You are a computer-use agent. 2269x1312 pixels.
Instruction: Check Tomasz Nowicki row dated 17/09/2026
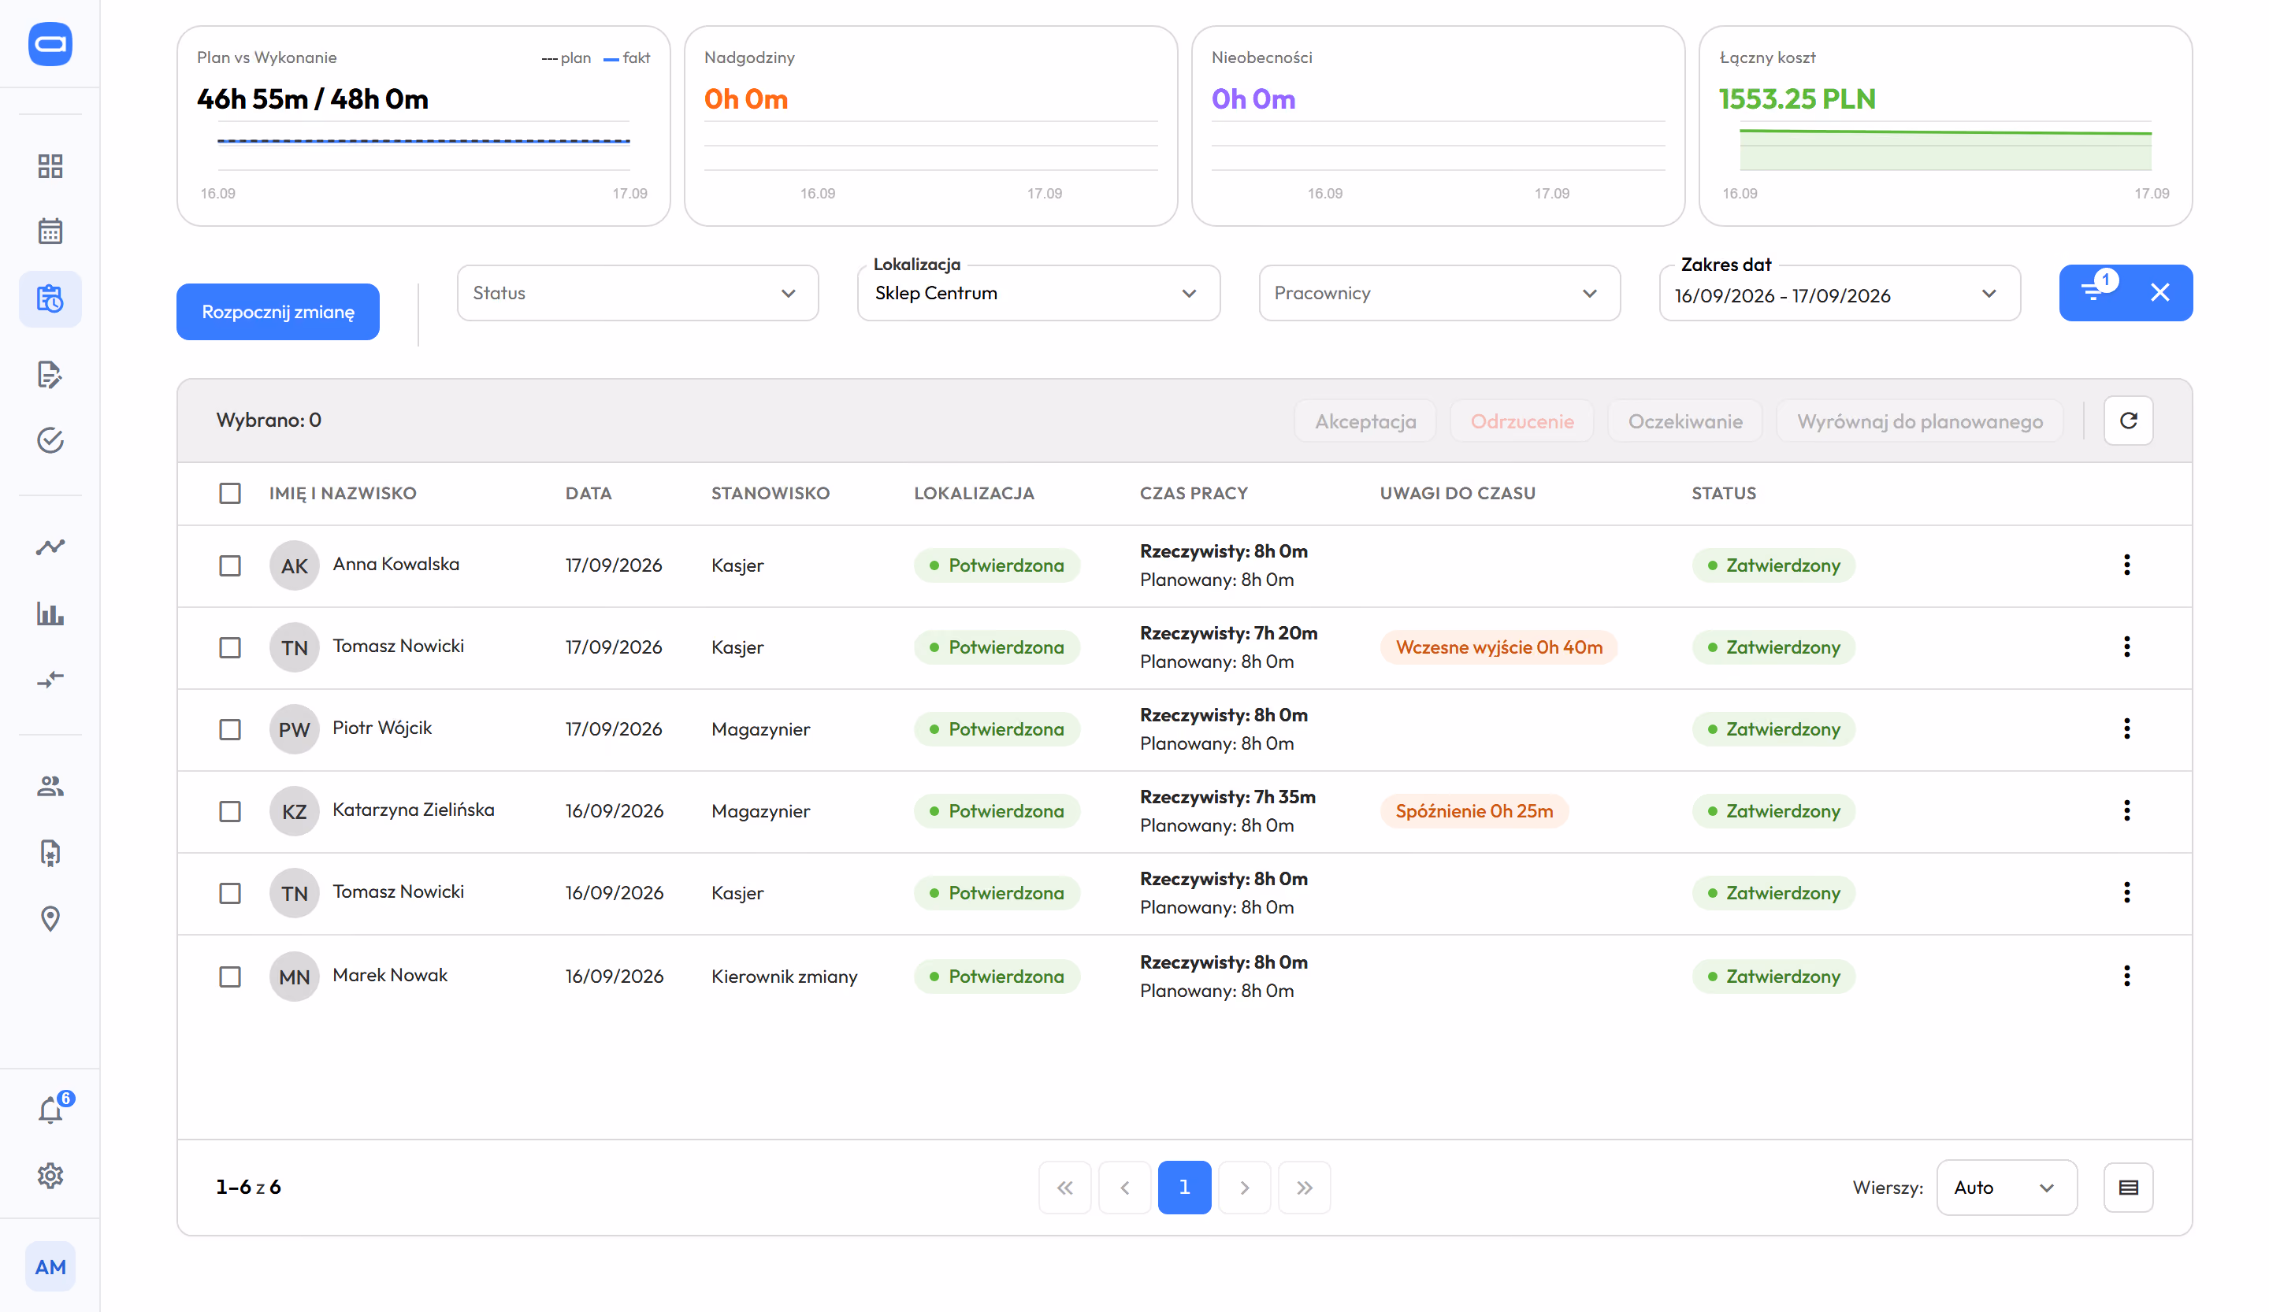click(x=231, y=648)
